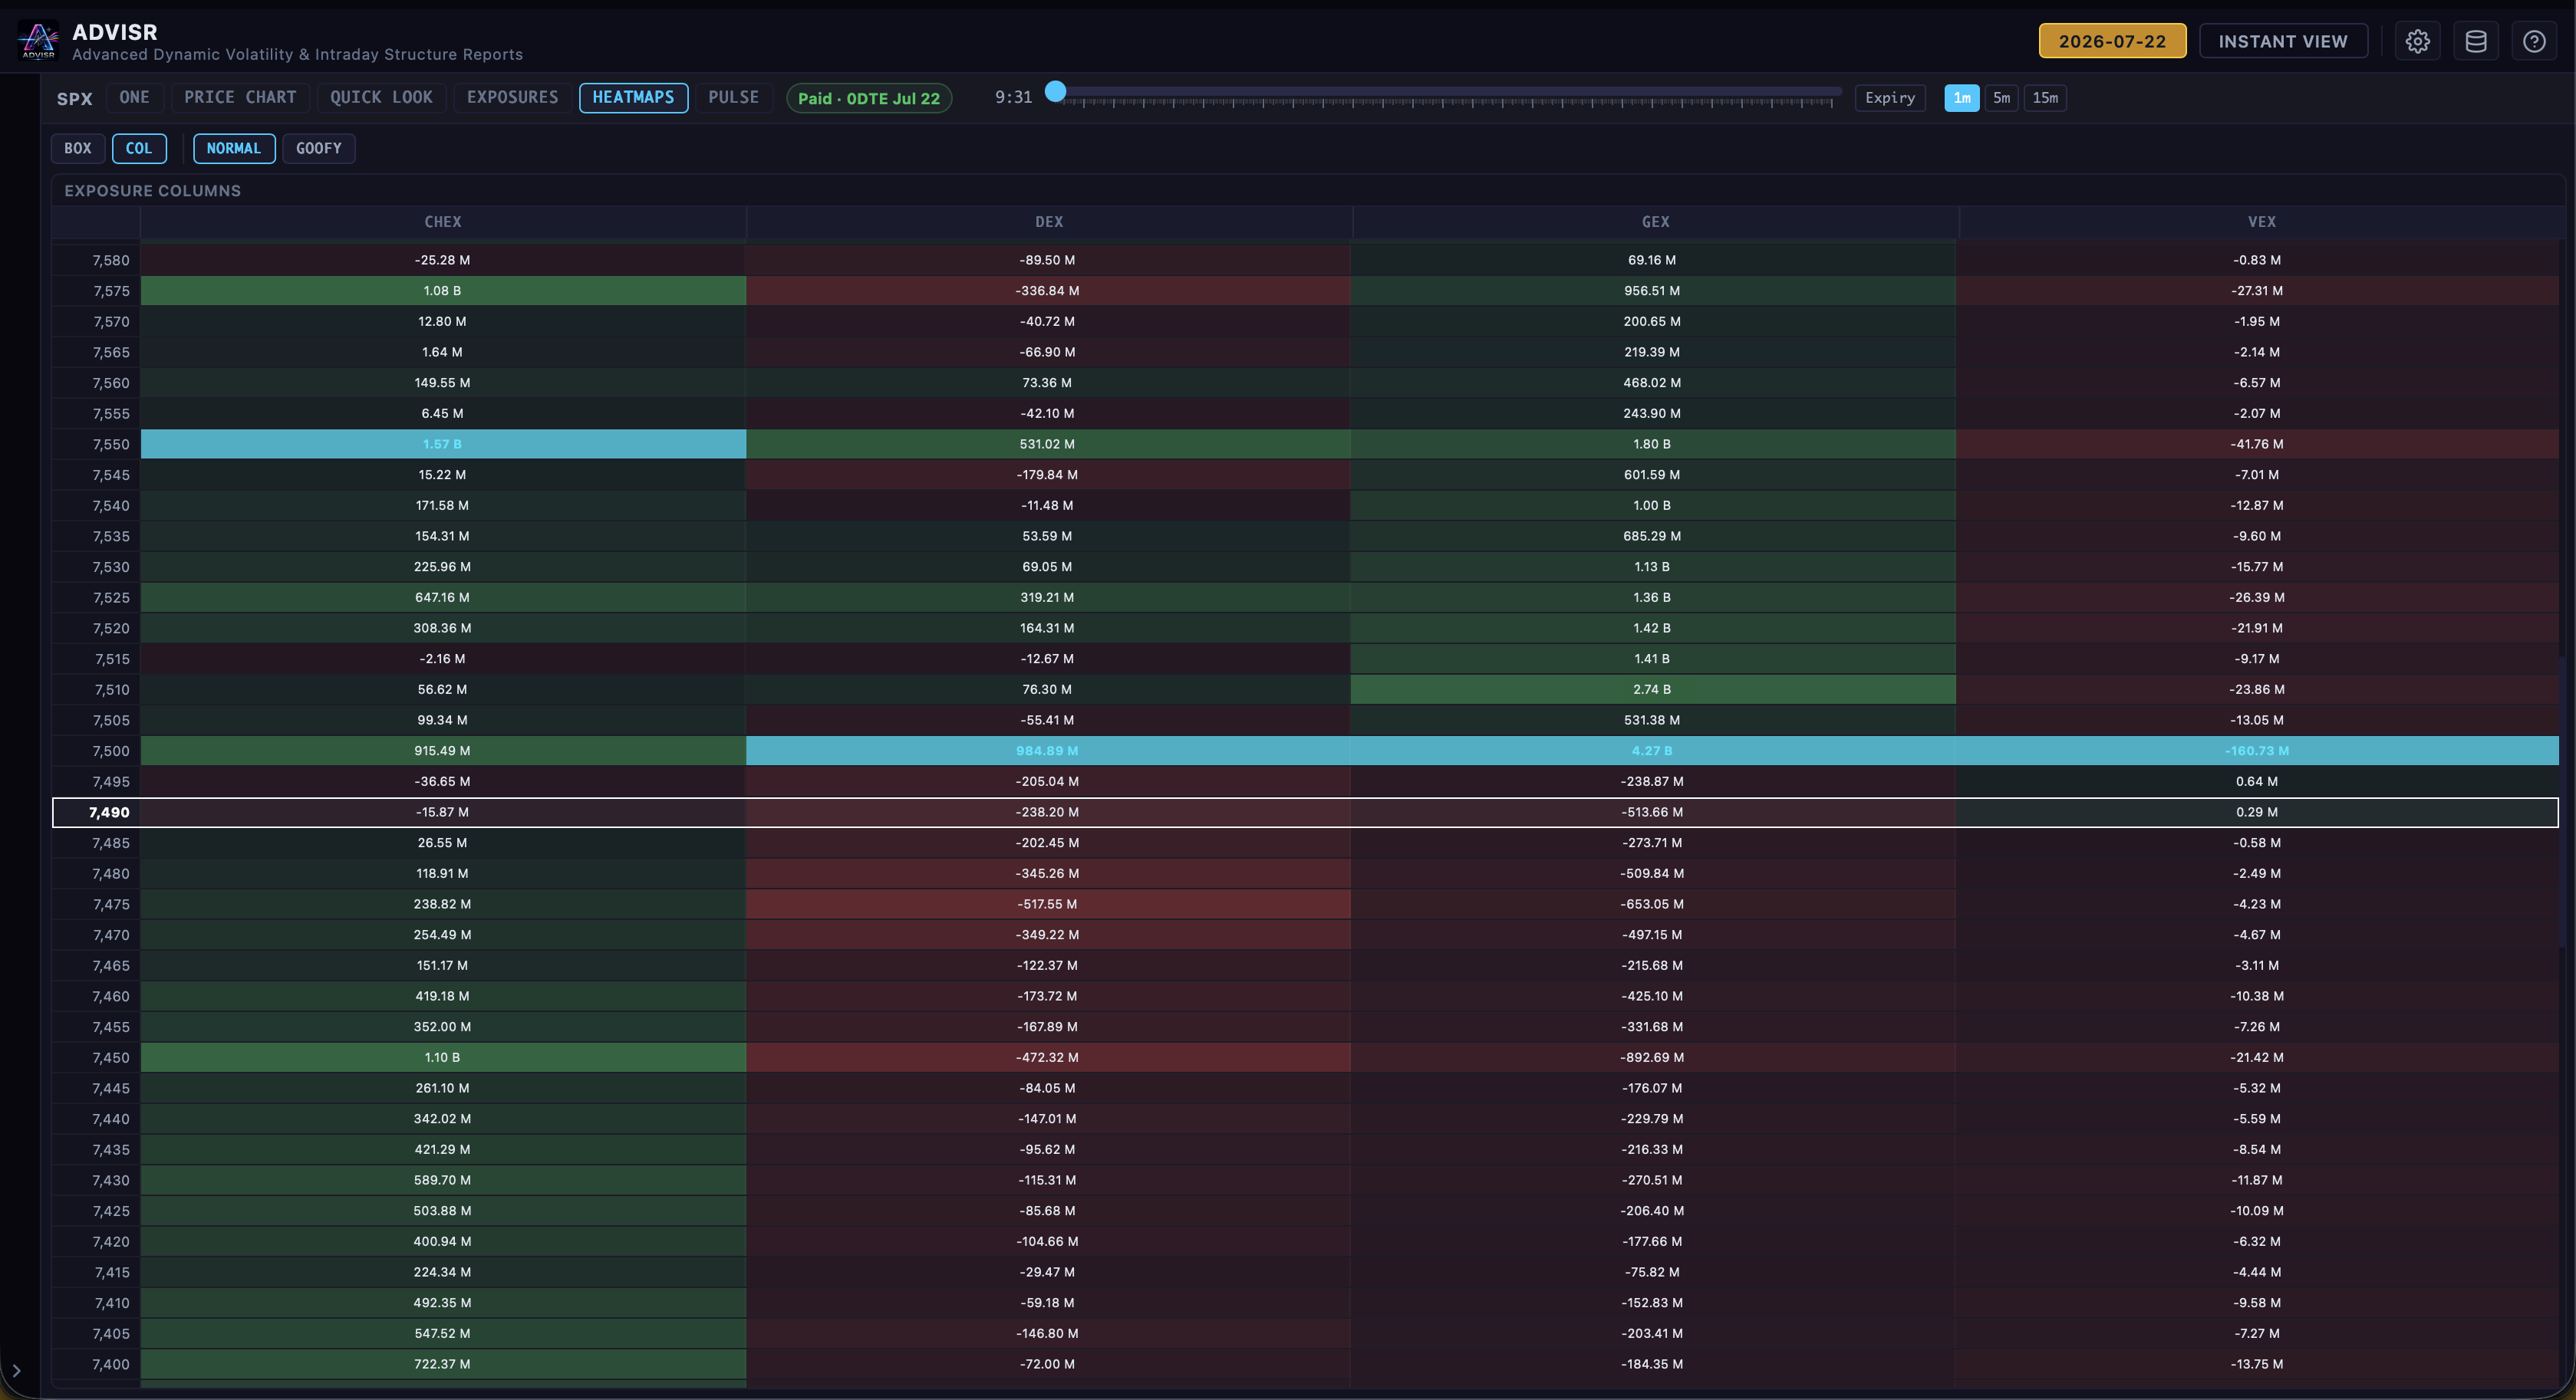The height and width of the screenshot is (1400, 2576).
Task: Click the timeline slider handle
Action: pyautogui.click(x=1055, y=92)
